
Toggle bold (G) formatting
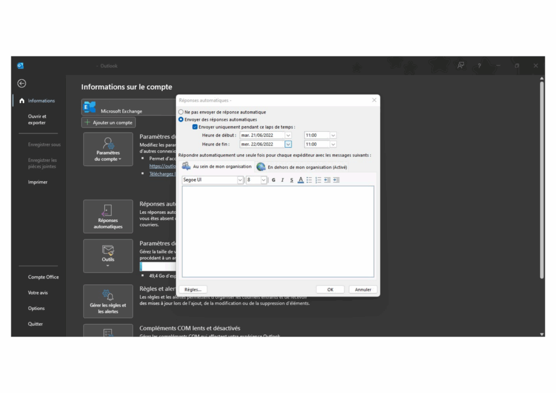pos(274,180)
